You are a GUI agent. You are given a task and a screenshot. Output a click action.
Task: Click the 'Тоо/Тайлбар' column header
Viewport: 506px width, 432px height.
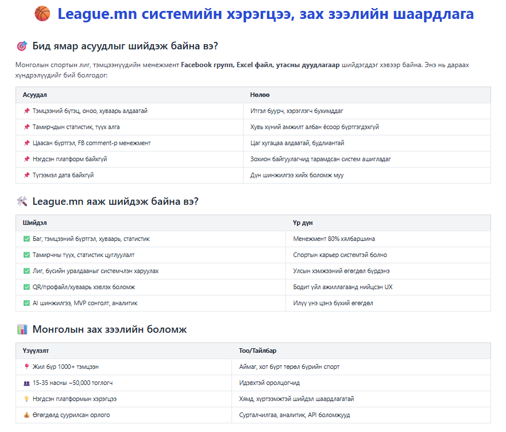point(258,351)
